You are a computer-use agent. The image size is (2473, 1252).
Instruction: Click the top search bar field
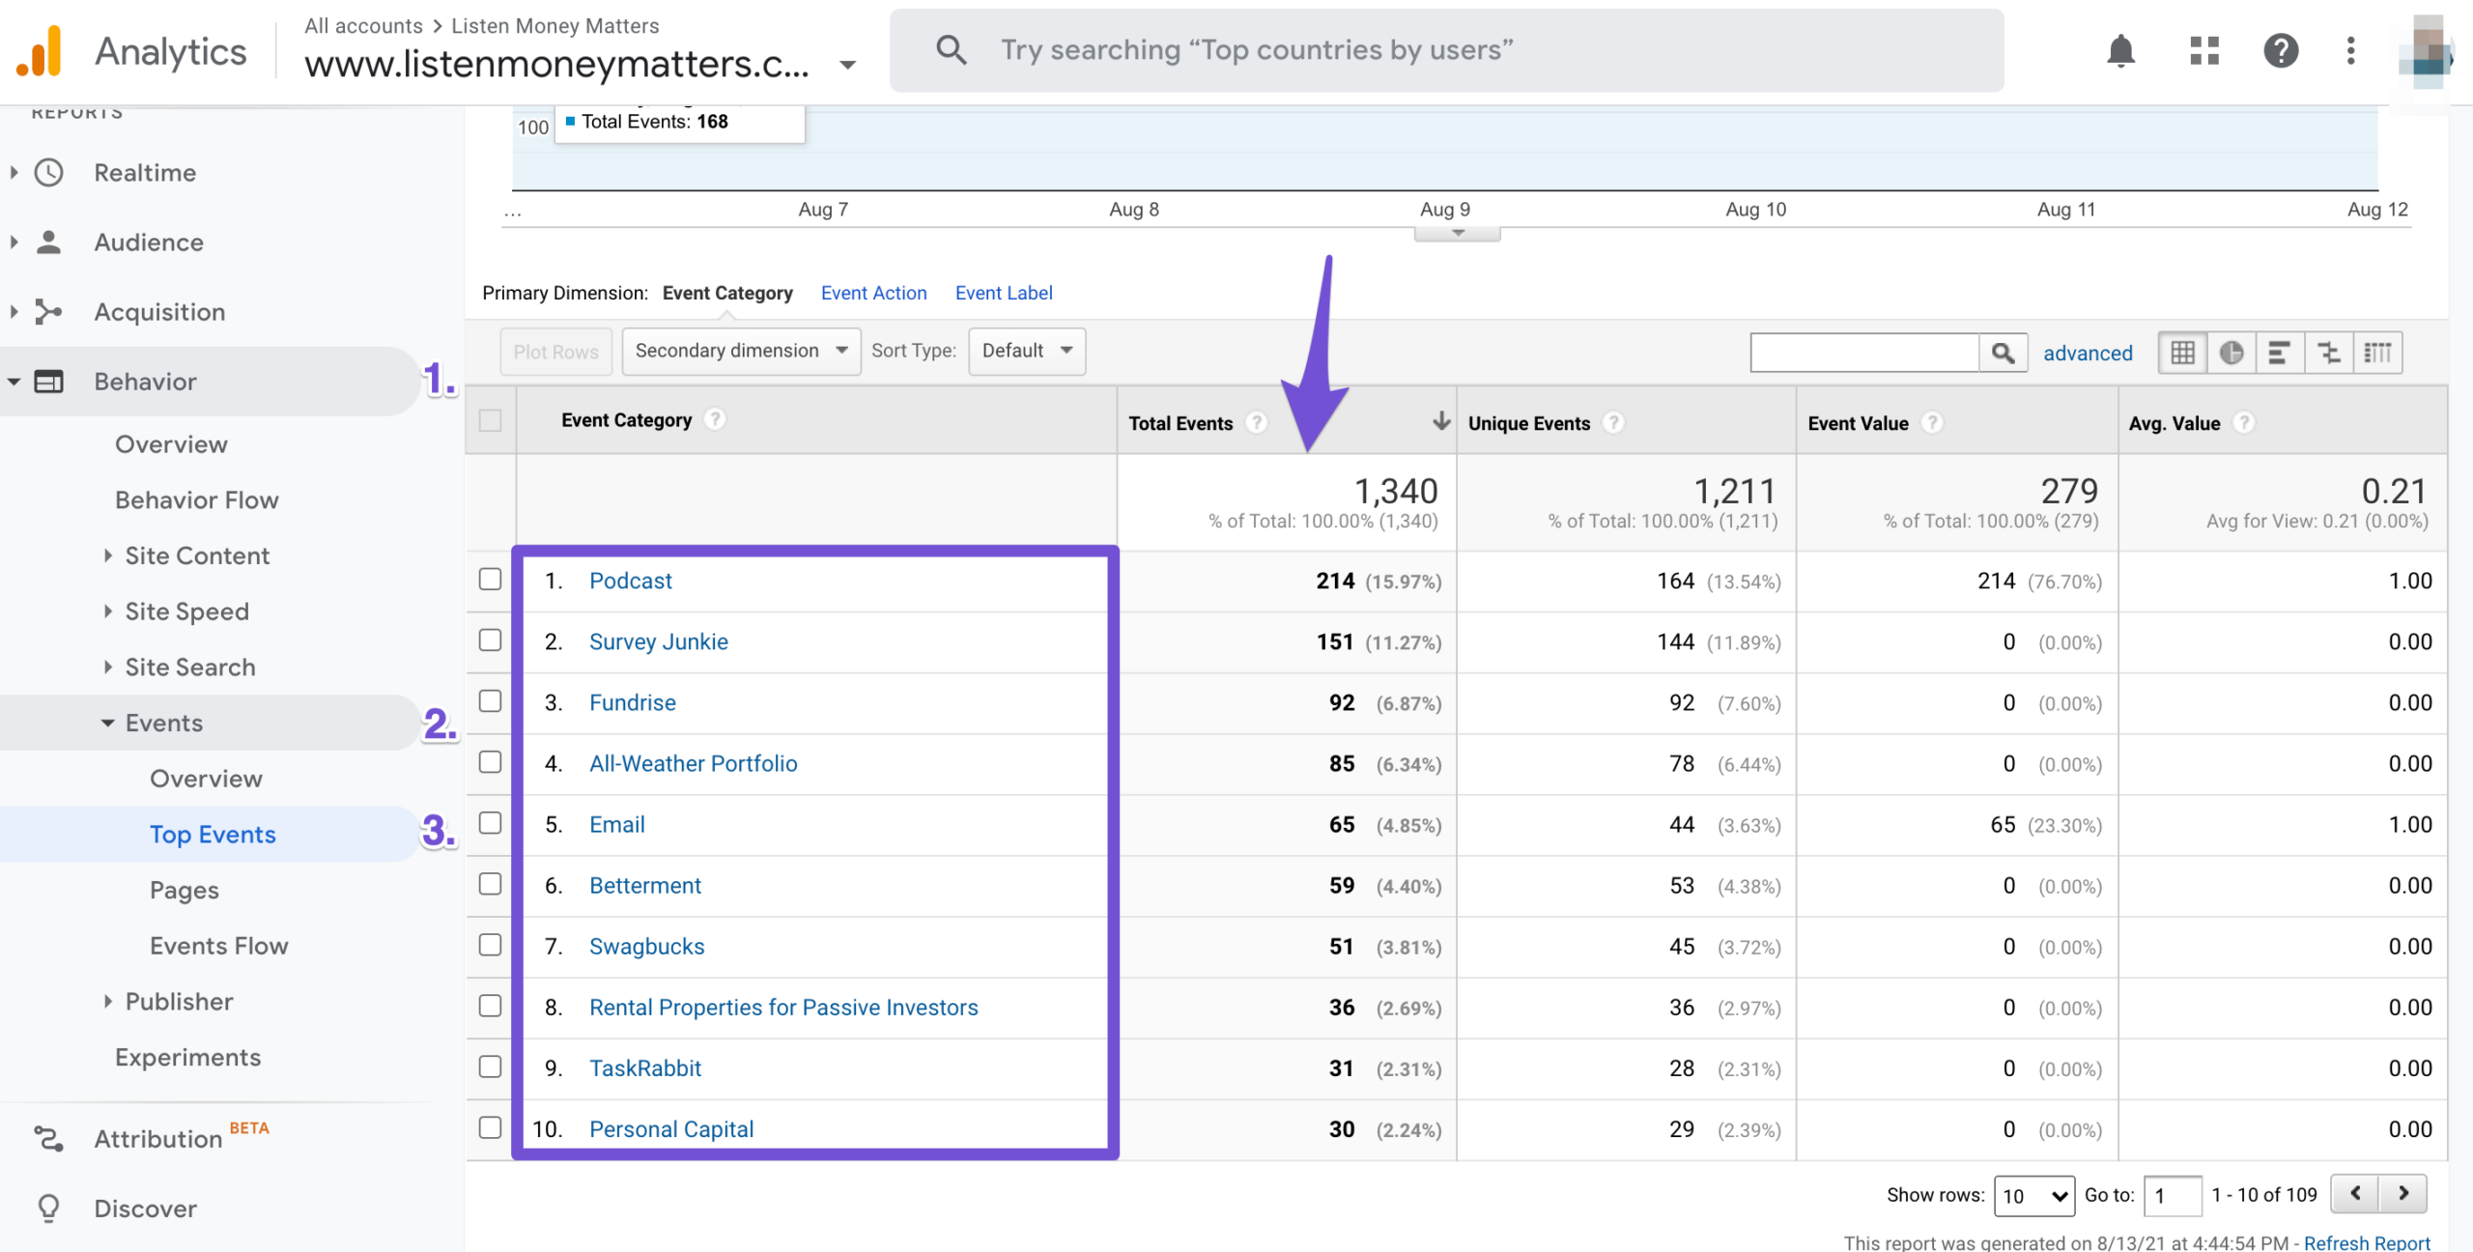(x=1446, y=50)
